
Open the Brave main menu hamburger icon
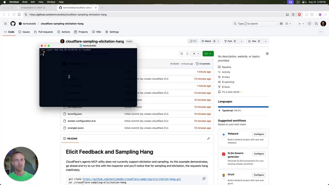click(325, 15)
